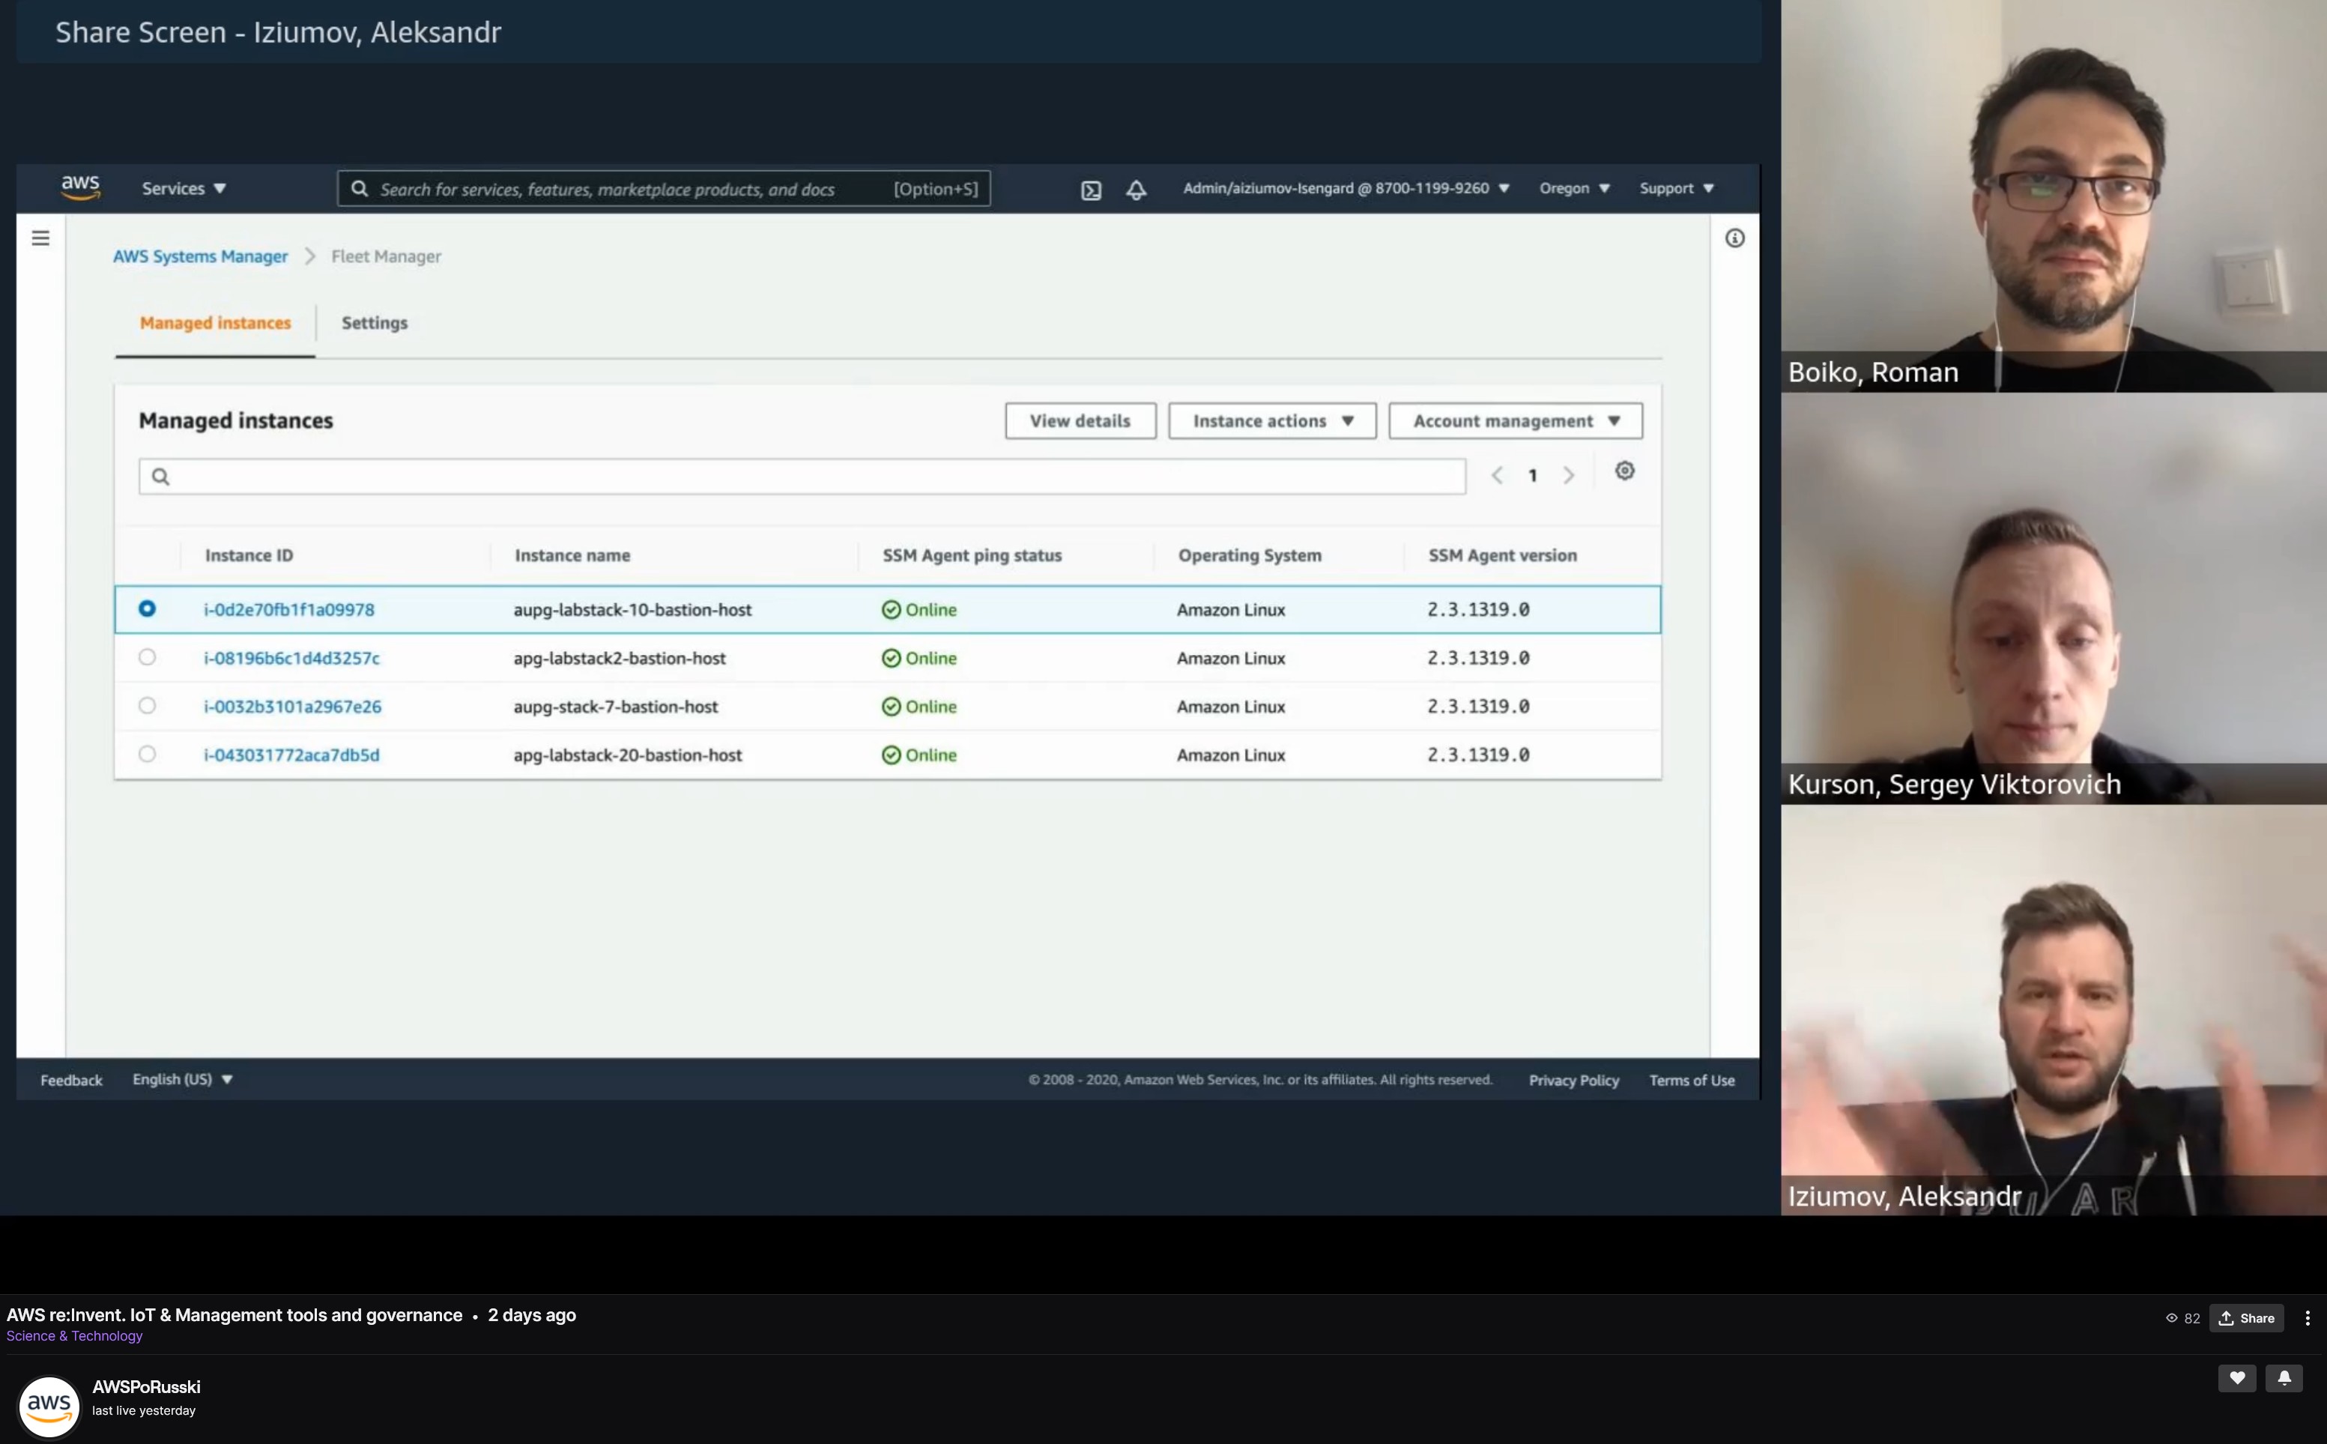This screenshot has width=2327, height=1444.
Task: Focus the AWS services search field
Action: [x=664, y=189]
